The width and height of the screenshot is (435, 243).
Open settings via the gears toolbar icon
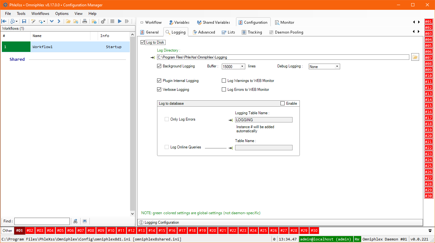tap(103, 21)
